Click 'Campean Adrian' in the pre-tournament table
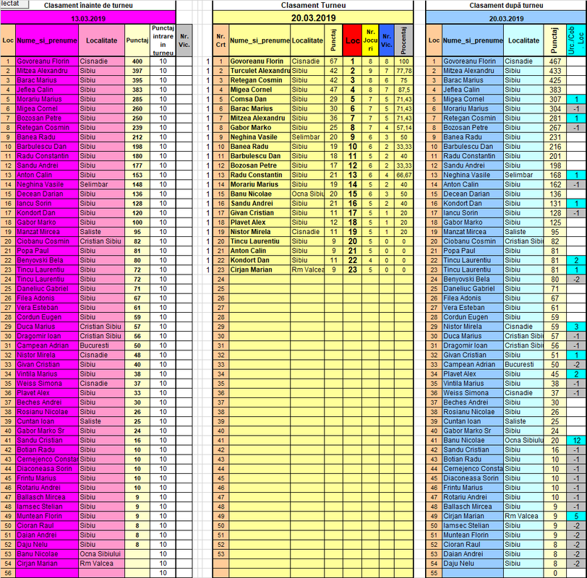 47,345
